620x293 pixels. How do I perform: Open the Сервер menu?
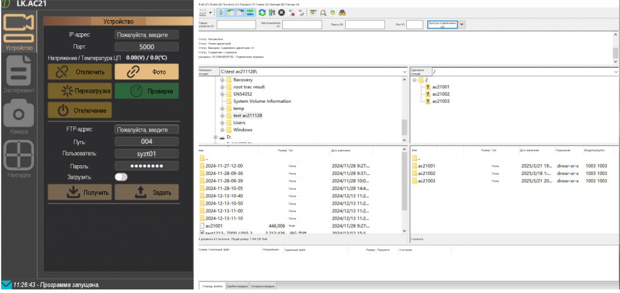(262, 4)
